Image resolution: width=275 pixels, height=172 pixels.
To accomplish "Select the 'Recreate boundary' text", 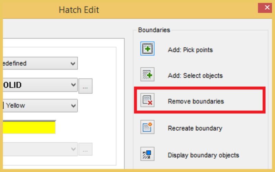I will [x=195, y=128].
